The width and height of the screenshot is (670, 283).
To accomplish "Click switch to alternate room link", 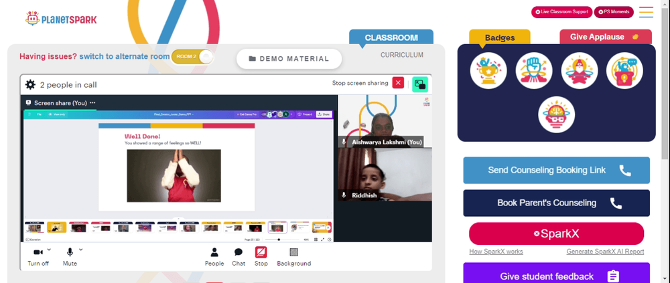I will (x=125, y=56).
